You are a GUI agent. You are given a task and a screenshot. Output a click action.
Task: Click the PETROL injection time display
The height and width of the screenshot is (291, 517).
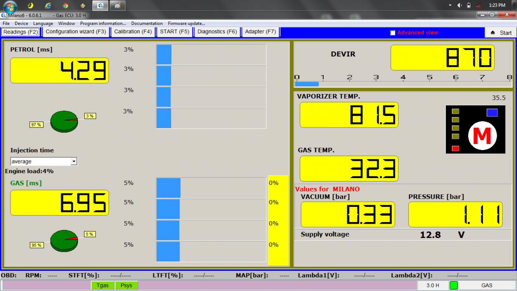click(59, 71)
